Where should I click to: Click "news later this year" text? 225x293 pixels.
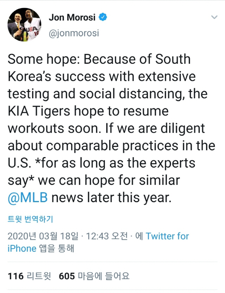pyautogui.click(x=111, y=198)
